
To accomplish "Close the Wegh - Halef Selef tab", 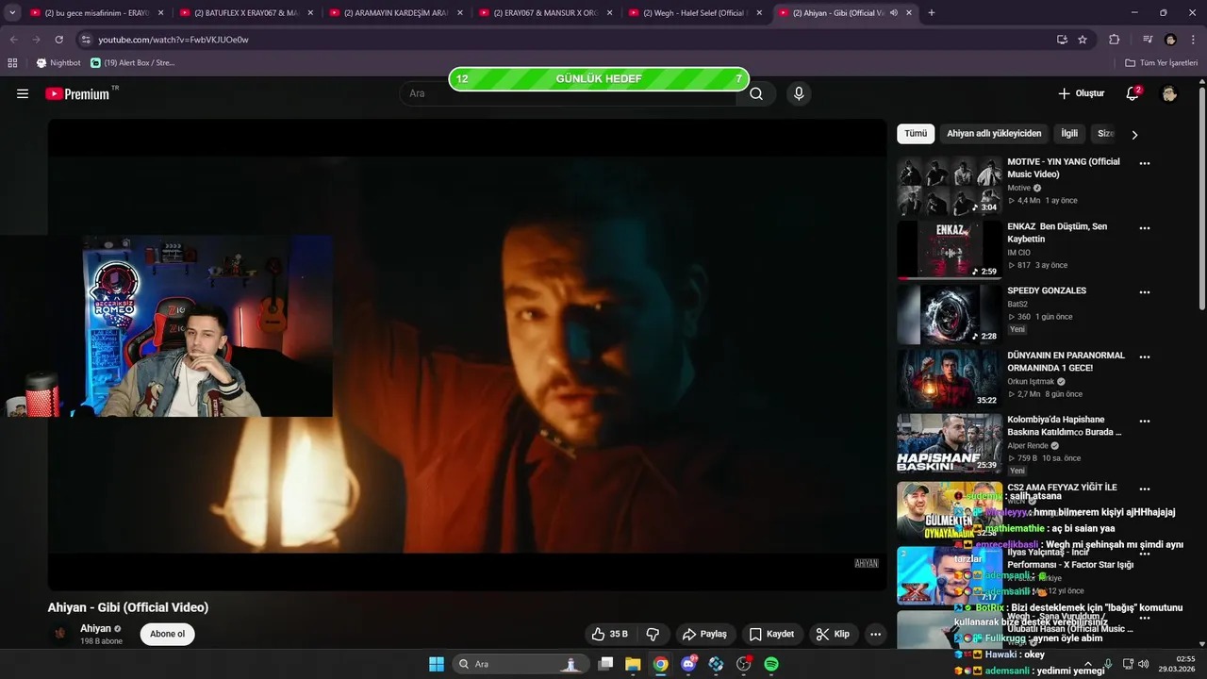I will [759, 13].
